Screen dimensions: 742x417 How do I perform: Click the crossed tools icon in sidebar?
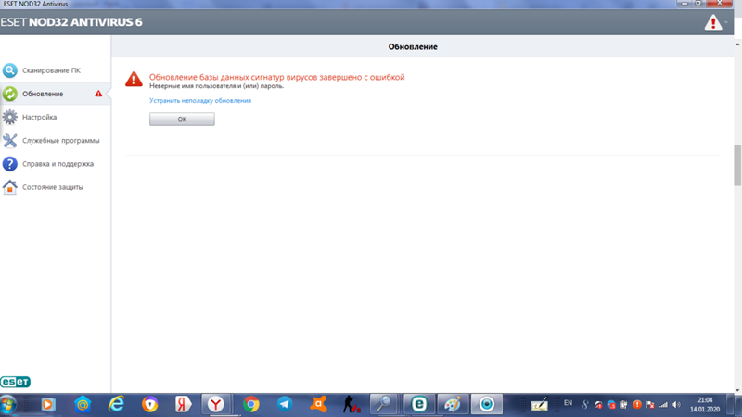[x=9, y=141]
